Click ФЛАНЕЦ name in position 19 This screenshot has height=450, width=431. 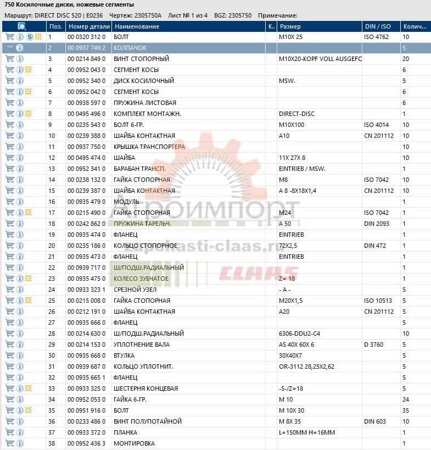tap(125, 235)
